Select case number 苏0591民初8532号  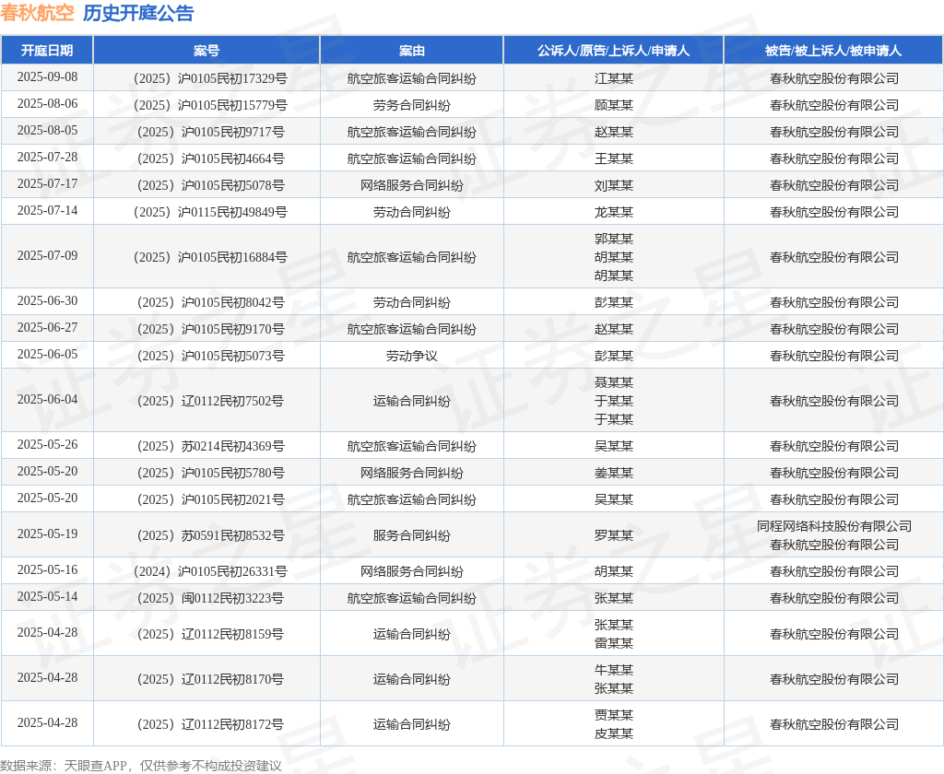pos(211,535)
